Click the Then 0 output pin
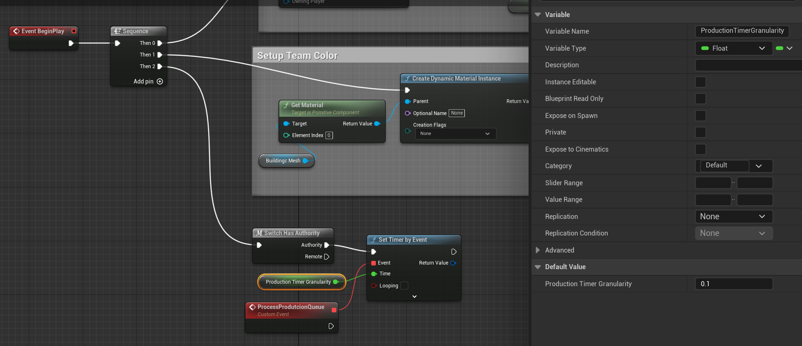 click(x=160, y=43)
